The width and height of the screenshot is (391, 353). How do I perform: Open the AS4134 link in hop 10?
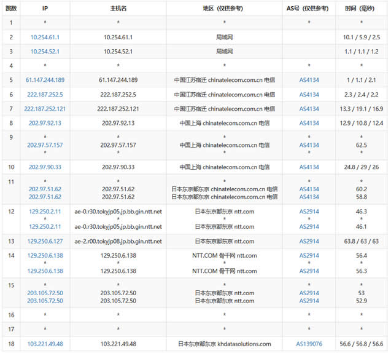pos(309,167)
